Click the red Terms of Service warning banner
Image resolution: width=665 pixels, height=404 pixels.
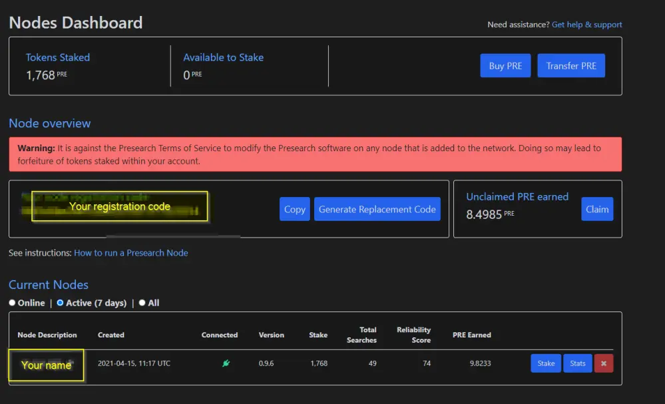(316, 154)
